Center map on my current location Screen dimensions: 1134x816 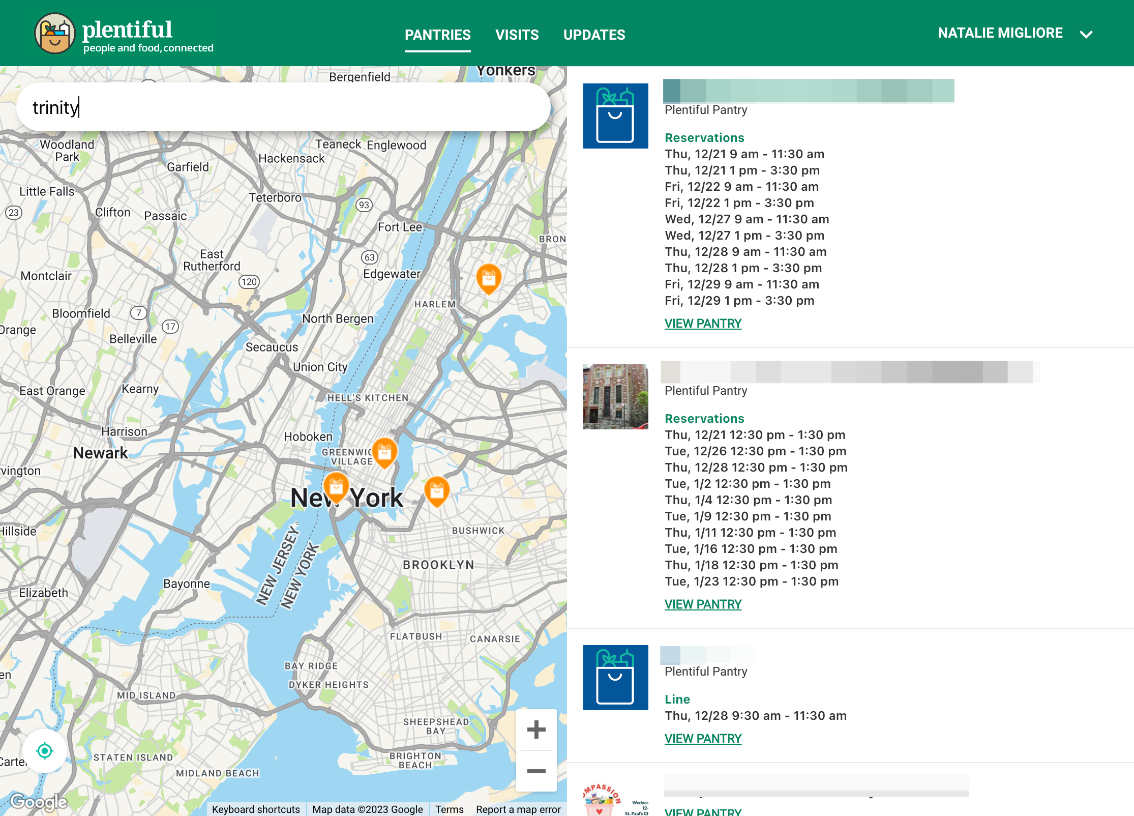tap(45, 751)
